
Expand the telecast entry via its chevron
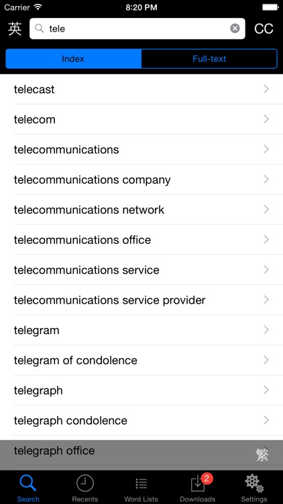[266, 89]
